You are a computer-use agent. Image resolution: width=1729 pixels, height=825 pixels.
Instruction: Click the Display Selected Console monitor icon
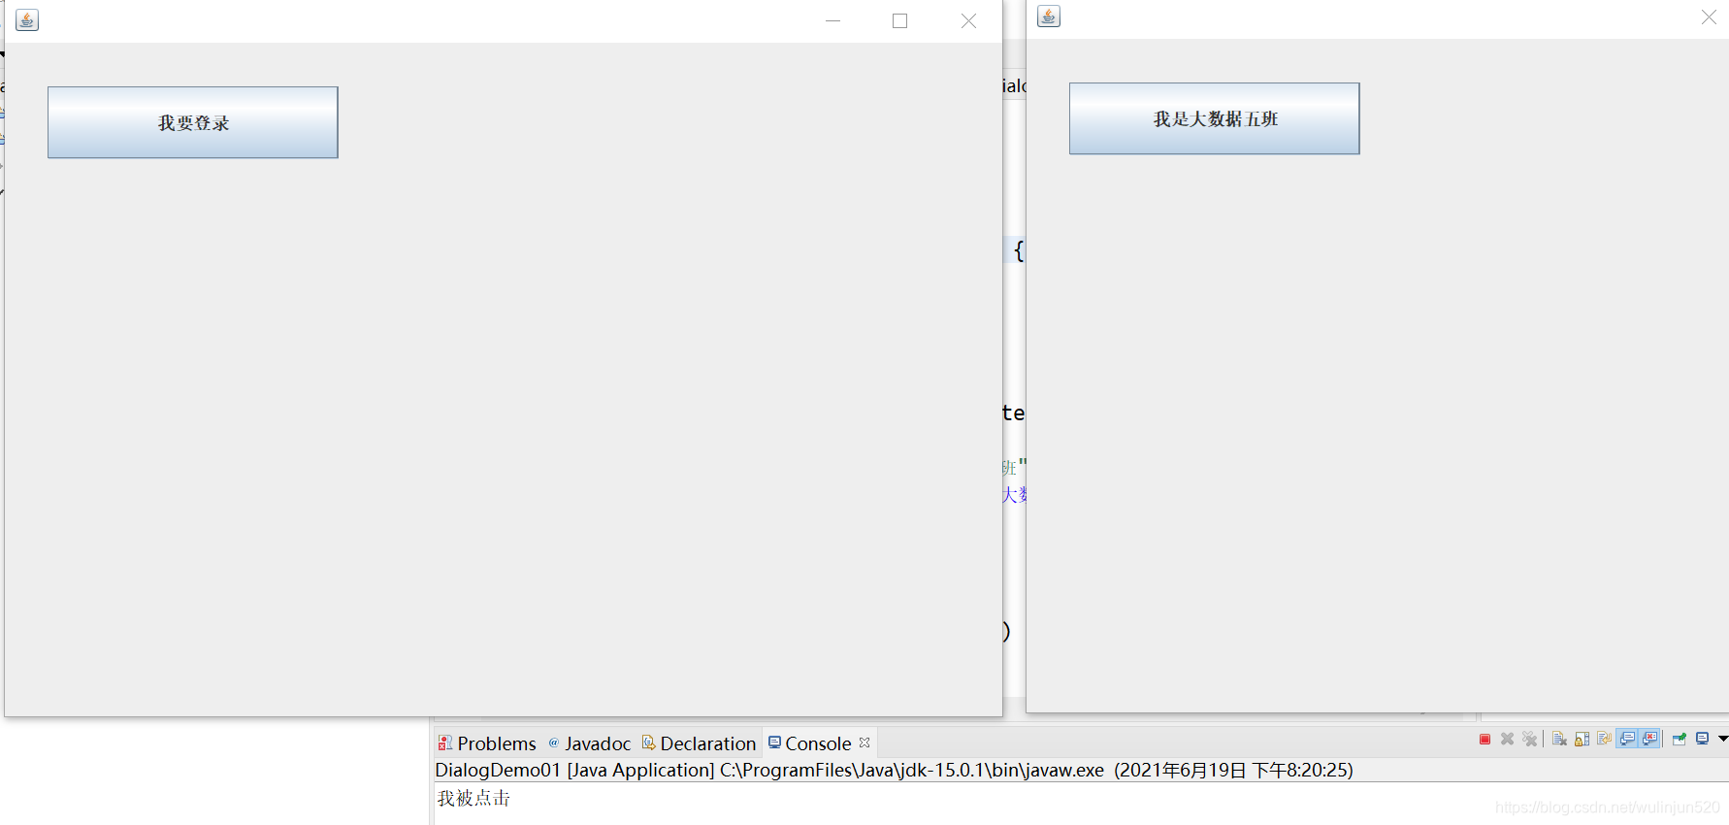pyautogui.click(x=1702, y=739)
